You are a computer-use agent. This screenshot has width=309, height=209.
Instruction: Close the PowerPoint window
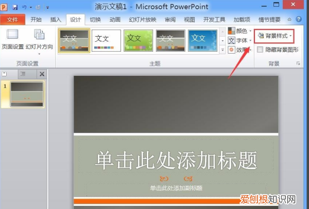click(x=293, y=4)
